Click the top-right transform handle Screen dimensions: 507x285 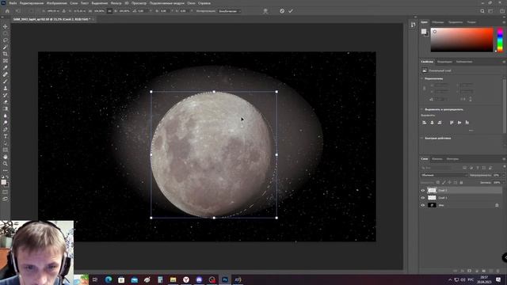(x=276, y=92)
